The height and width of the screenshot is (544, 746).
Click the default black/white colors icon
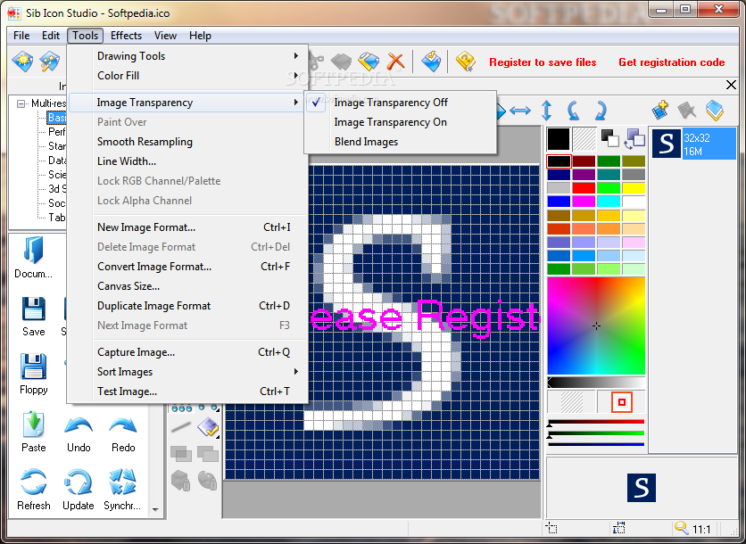tap(609, 138)
